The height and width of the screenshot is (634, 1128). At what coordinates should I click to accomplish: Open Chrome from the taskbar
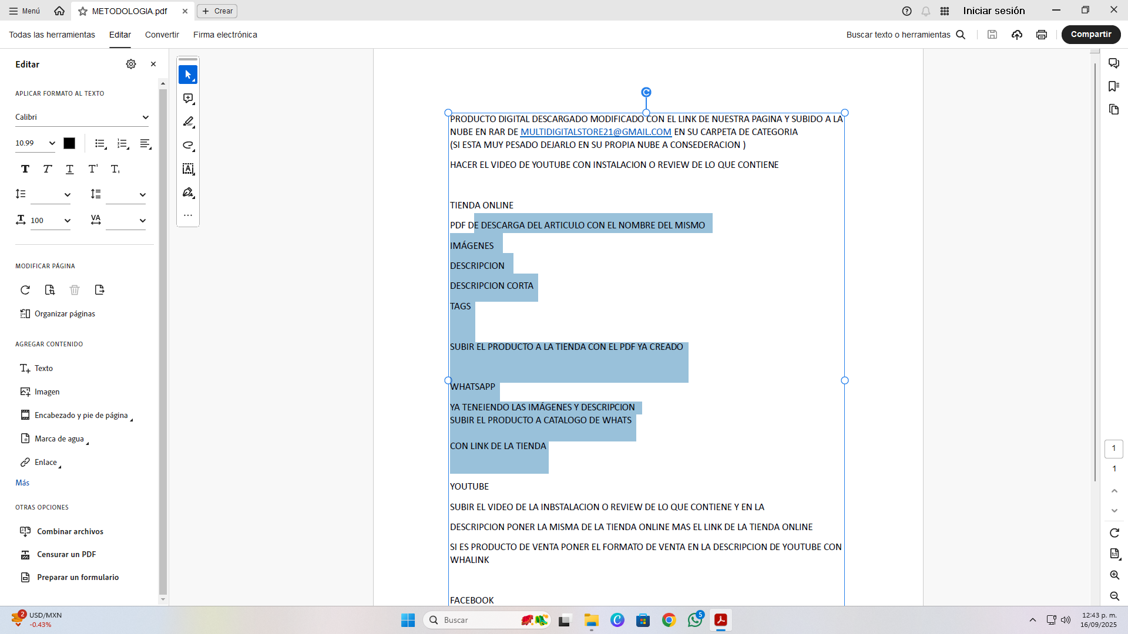[669, 620]
